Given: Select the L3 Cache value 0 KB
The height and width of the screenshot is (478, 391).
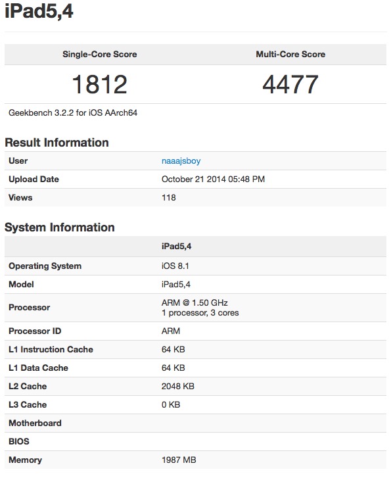Looking at the screenshot, I should coord(171,404).
